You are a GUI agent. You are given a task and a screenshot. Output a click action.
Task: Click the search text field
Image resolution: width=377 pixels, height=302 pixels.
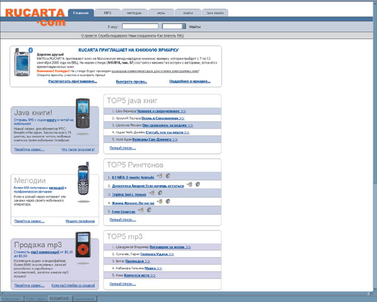[x=140, y=26]
